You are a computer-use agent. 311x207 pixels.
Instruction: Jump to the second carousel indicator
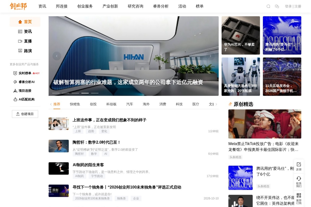[x=66, y=93]
